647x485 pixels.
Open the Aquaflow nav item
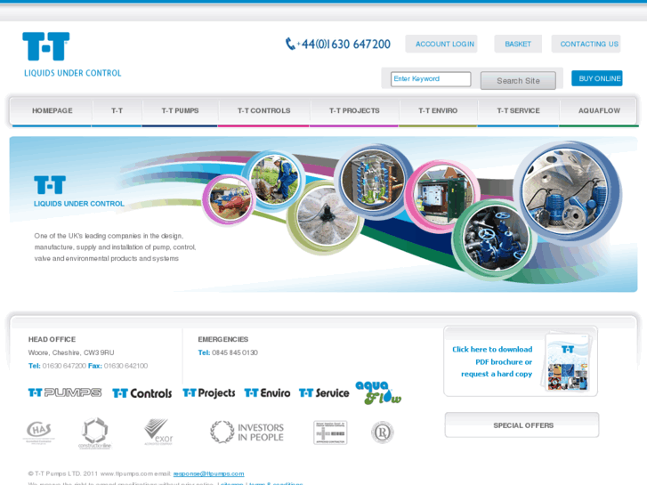(599, 110)
